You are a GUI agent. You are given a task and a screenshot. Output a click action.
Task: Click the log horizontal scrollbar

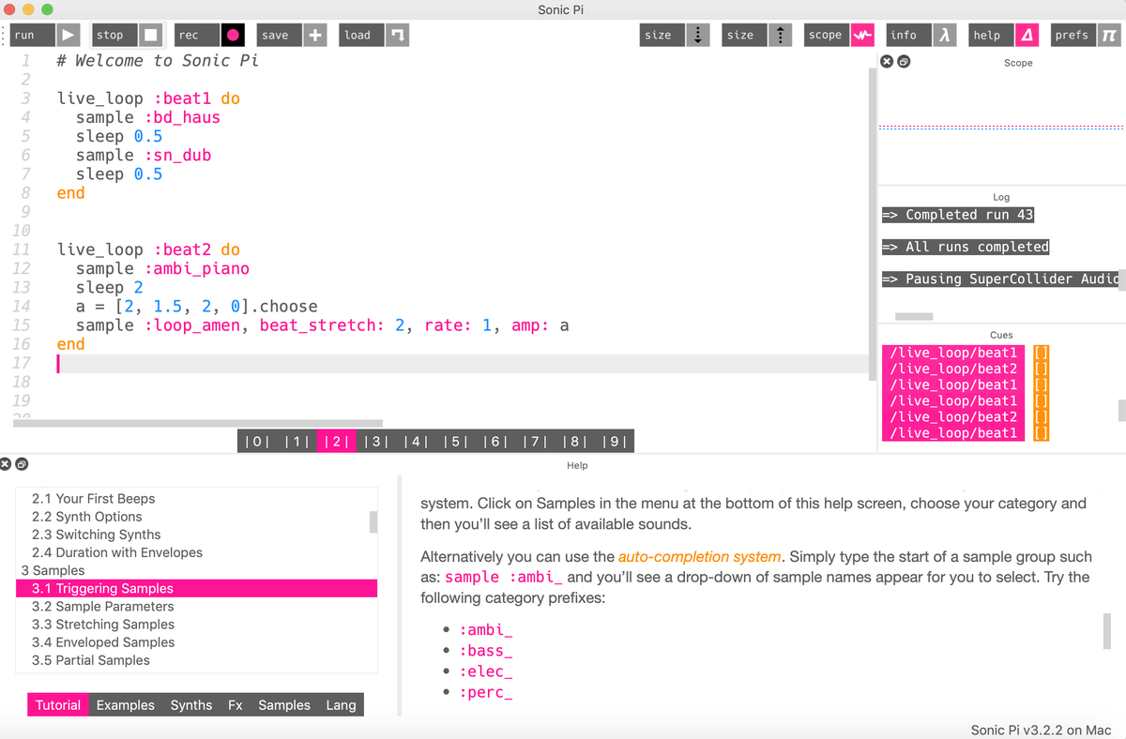[914, 317]
